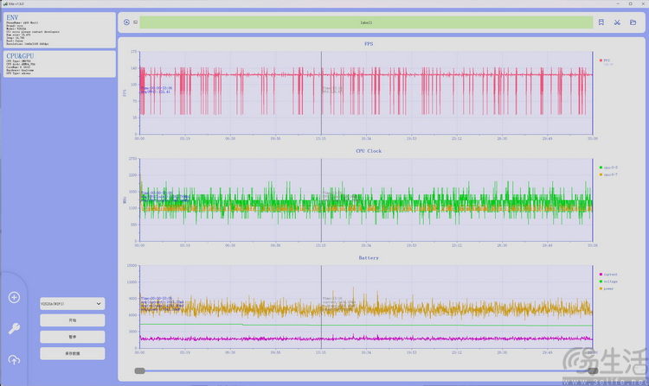Click the bookmark icon in top toolbar
Viewport: 649px width, 386px height.
pyautogui.click(x=601, y=22)
